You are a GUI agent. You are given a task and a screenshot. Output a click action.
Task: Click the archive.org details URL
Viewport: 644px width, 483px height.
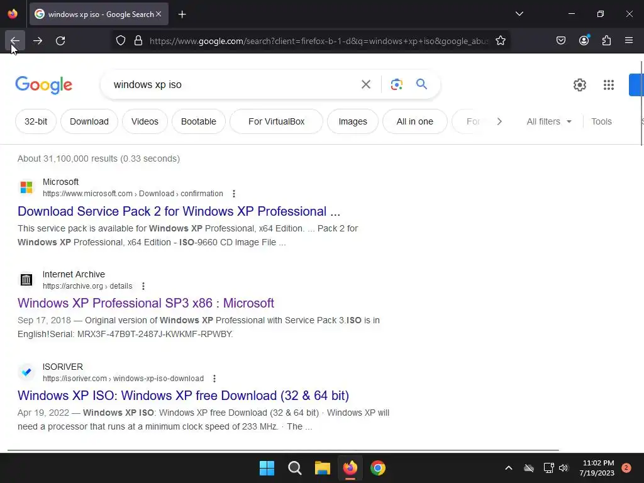[87, 286]
